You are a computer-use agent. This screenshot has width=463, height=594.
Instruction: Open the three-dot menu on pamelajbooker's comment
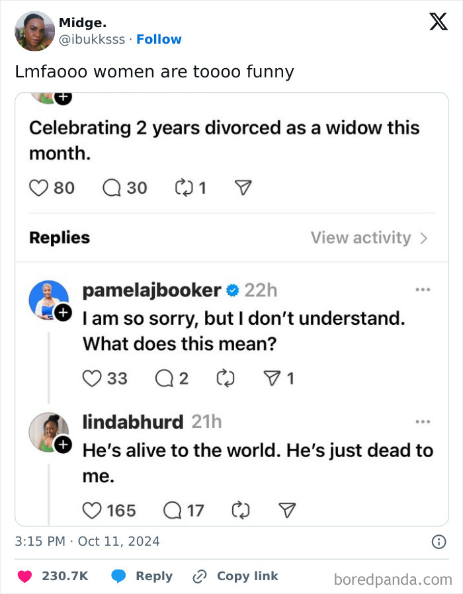click(x=424, y=288)
